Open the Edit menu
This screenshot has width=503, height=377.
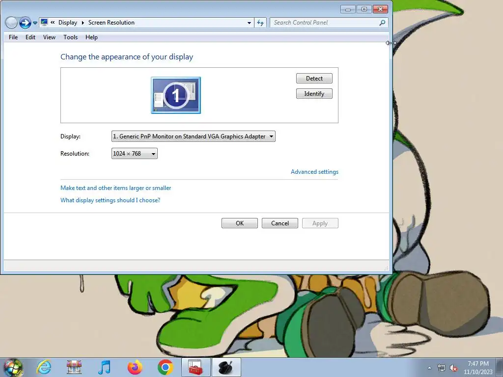[30, 37]
